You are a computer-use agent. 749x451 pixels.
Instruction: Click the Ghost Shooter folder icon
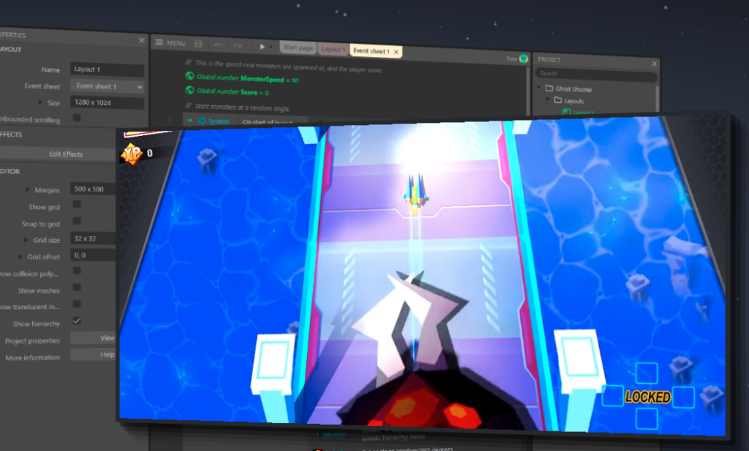click(549, 88)
